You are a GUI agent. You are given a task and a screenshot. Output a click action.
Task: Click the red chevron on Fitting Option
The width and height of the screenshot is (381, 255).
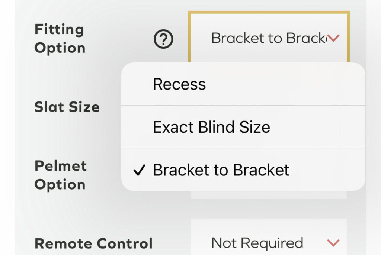click(x=334, y=38)
